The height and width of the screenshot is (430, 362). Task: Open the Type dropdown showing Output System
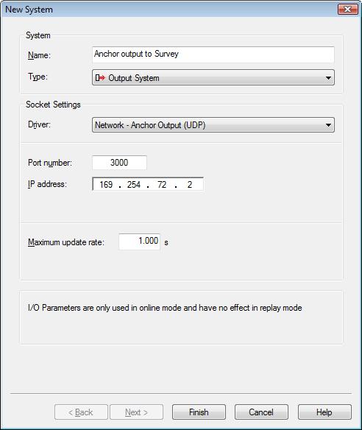(x=213, y=77)
